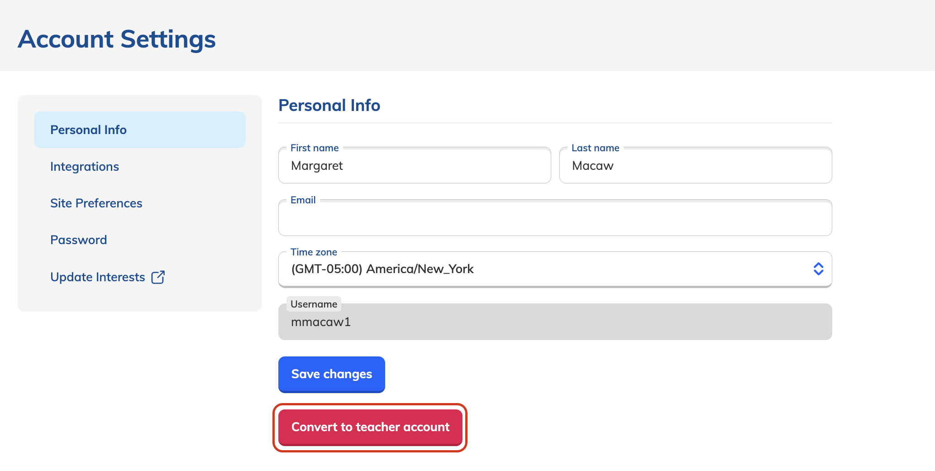Click the Personal Info section heading
This screenshot has width=935, height=471.
point(329,105)
